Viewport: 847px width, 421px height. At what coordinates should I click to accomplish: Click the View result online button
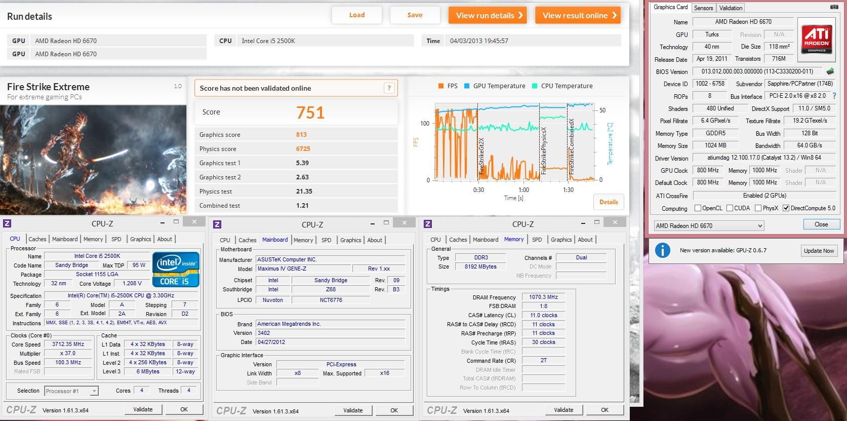pyautogui.click(x=578, y=15)
